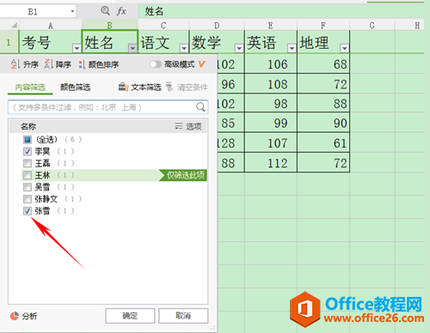
Task: Open the 语文 column filter dropdown
Action: [184, 48]
